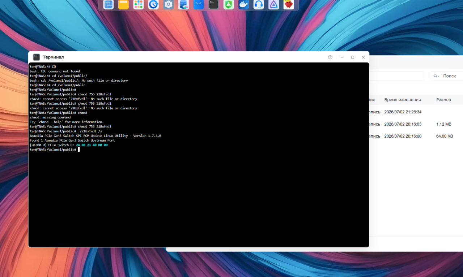This screenshot has height=277, width=463.
Task: Expand search options dropdown in file manager
Action: coord(436,76)
